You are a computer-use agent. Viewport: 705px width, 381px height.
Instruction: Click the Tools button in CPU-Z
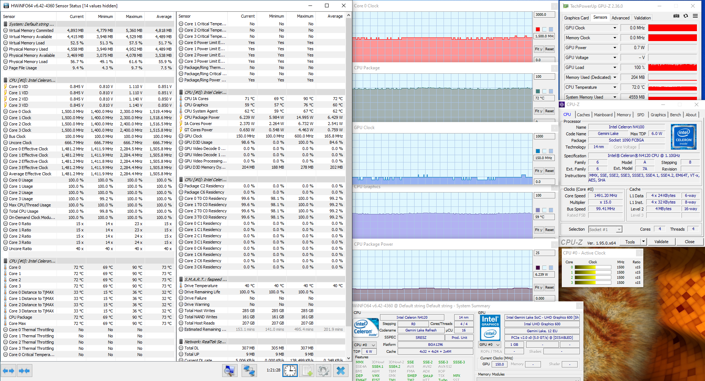630,242
